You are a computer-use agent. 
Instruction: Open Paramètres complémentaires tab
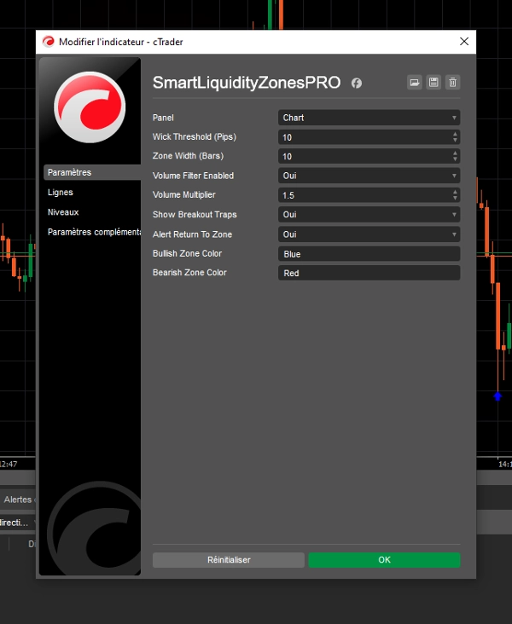point(94,232)
